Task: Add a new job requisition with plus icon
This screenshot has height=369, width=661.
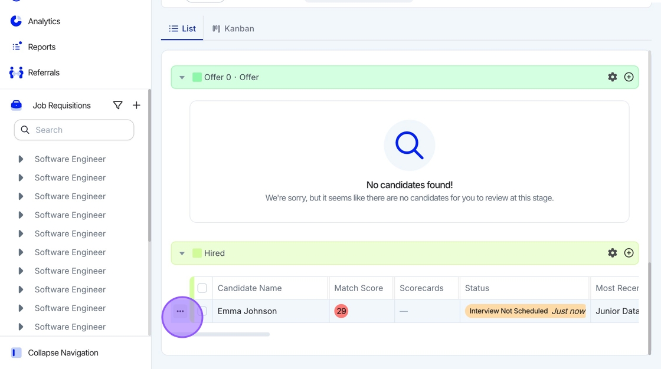Action: [136, 106]
